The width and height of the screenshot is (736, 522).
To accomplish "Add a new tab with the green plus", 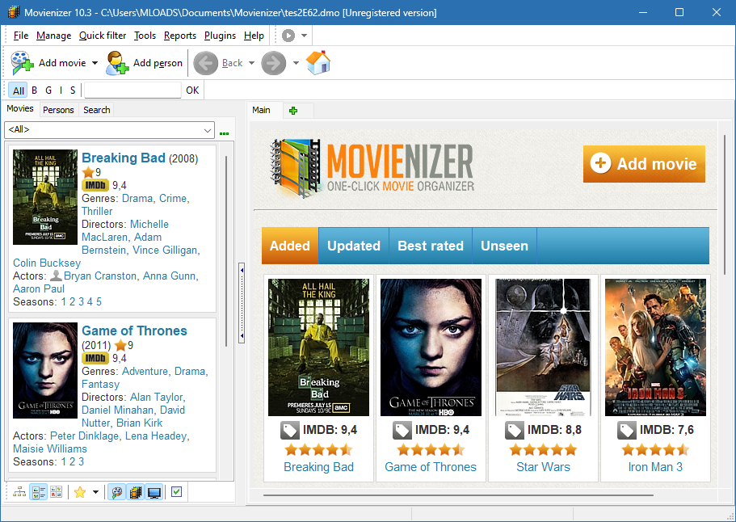I will point(293,111).
